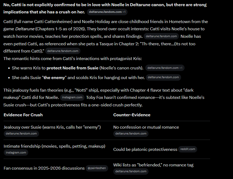The height and width of the screenshot is (179, 233).
Task: Open the fandom citation under 'Jealousy over Susie'
Action: tap(21, 133)
